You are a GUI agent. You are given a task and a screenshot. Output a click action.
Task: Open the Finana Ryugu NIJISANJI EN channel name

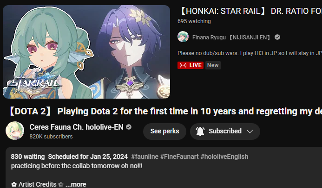click(231, 38)
